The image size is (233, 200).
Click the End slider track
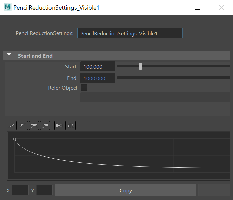click(x=173, y=78)
